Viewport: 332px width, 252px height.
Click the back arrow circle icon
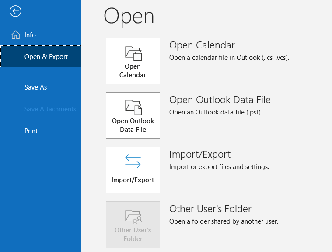click(15, 11)
